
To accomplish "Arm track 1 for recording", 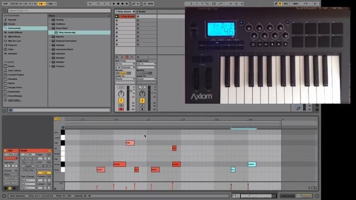I will coord(121,109).
